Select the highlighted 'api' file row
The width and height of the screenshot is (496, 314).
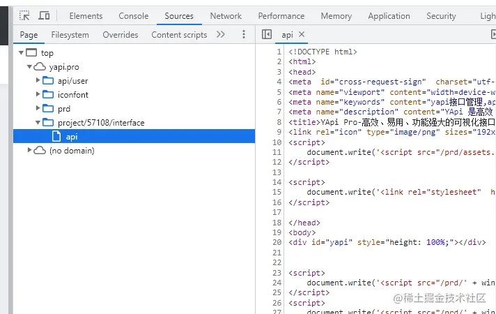(x=134, y=136)
